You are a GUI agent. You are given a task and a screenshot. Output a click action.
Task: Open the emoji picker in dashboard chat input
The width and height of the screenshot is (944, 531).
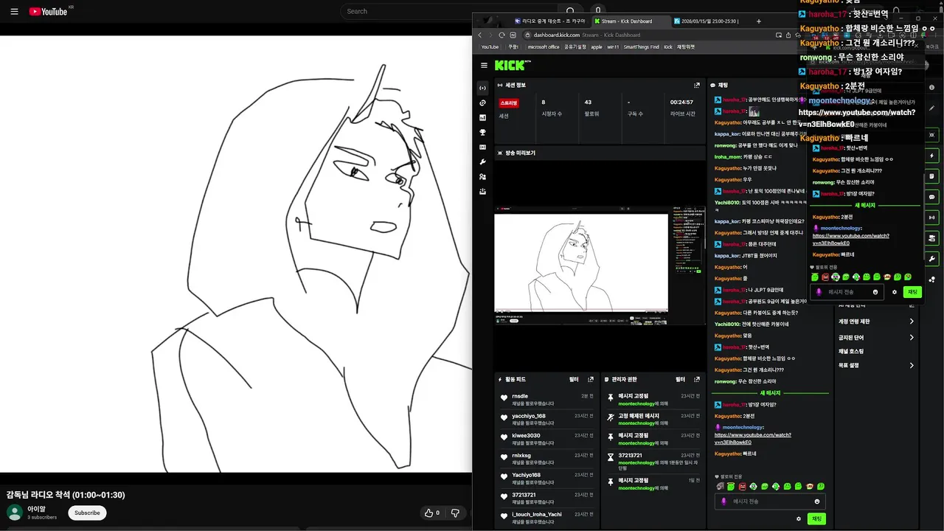(817, 502)
